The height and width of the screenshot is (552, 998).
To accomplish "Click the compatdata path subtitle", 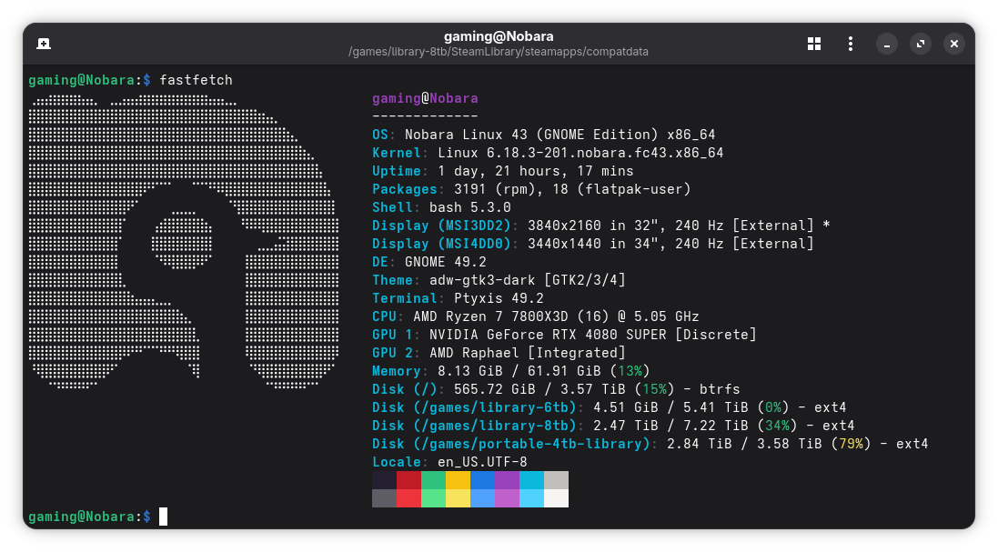I will pos(499,52).
